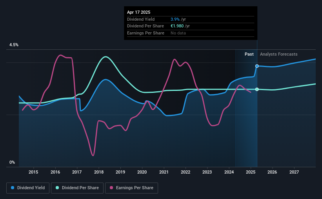The image size is (322, 199).
Task: Click the 2019 x-axis label
Action: 120,172
